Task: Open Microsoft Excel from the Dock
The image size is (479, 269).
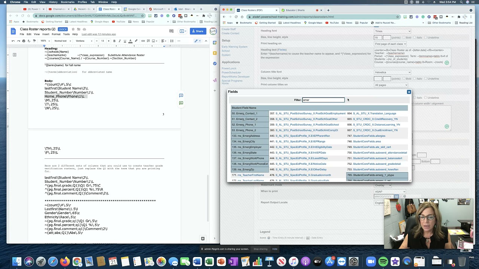Action: click(x=209, y=262)
